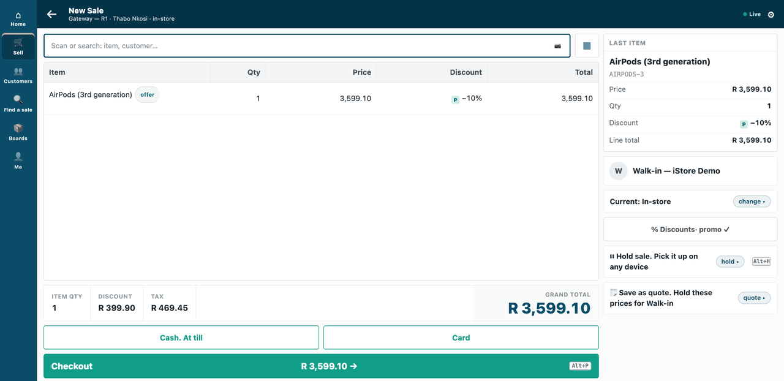Click the tax amount R 469.45
This screenshot has width=784, height=381.
[170, 308]
